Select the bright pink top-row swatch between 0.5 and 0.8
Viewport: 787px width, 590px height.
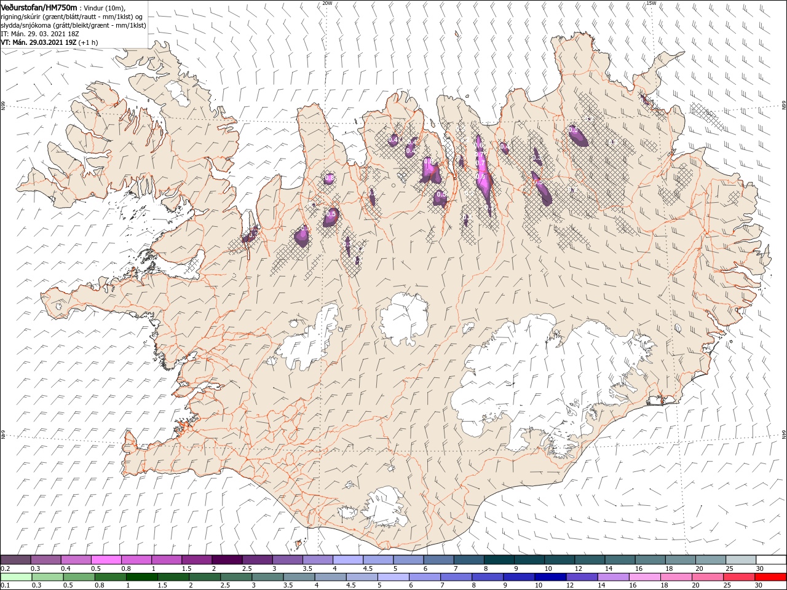(x=106, y=560)
